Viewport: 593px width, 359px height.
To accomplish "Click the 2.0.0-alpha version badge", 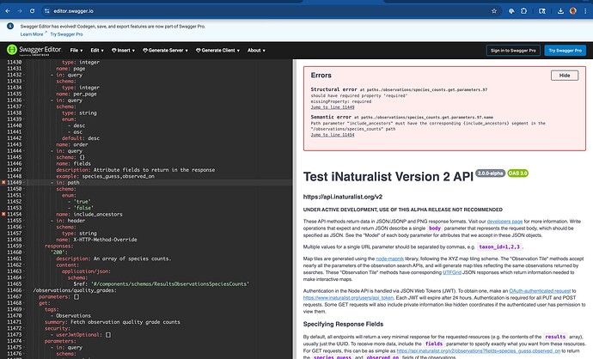I will [x=490, y=173].
